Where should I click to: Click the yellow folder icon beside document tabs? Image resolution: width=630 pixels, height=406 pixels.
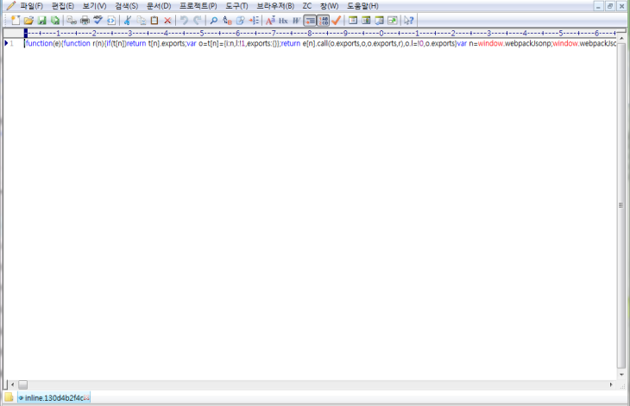pos(9,397)
